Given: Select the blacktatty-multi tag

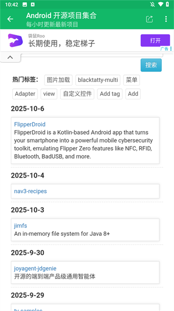Looking at the screenshot, I should (x=98, y=80).
